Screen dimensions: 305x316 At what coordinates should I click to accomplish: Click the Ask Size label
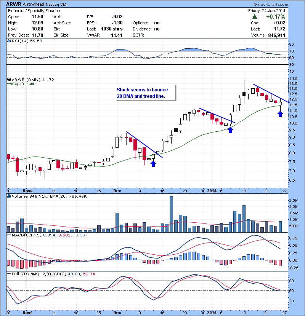click(x=62, y=23)
